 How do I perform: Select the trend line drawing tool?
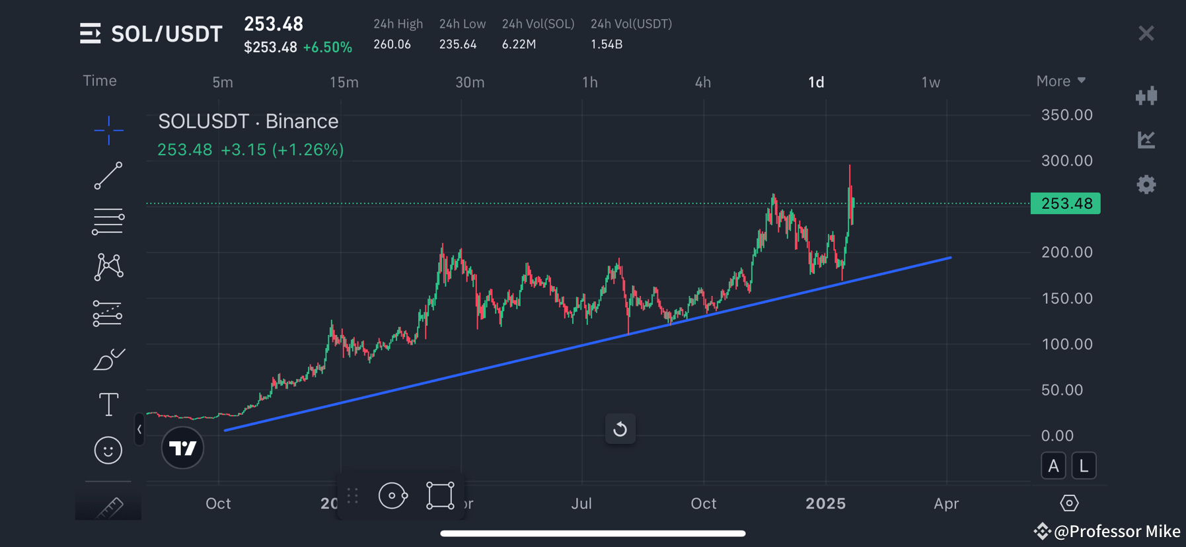pos(108,176)
